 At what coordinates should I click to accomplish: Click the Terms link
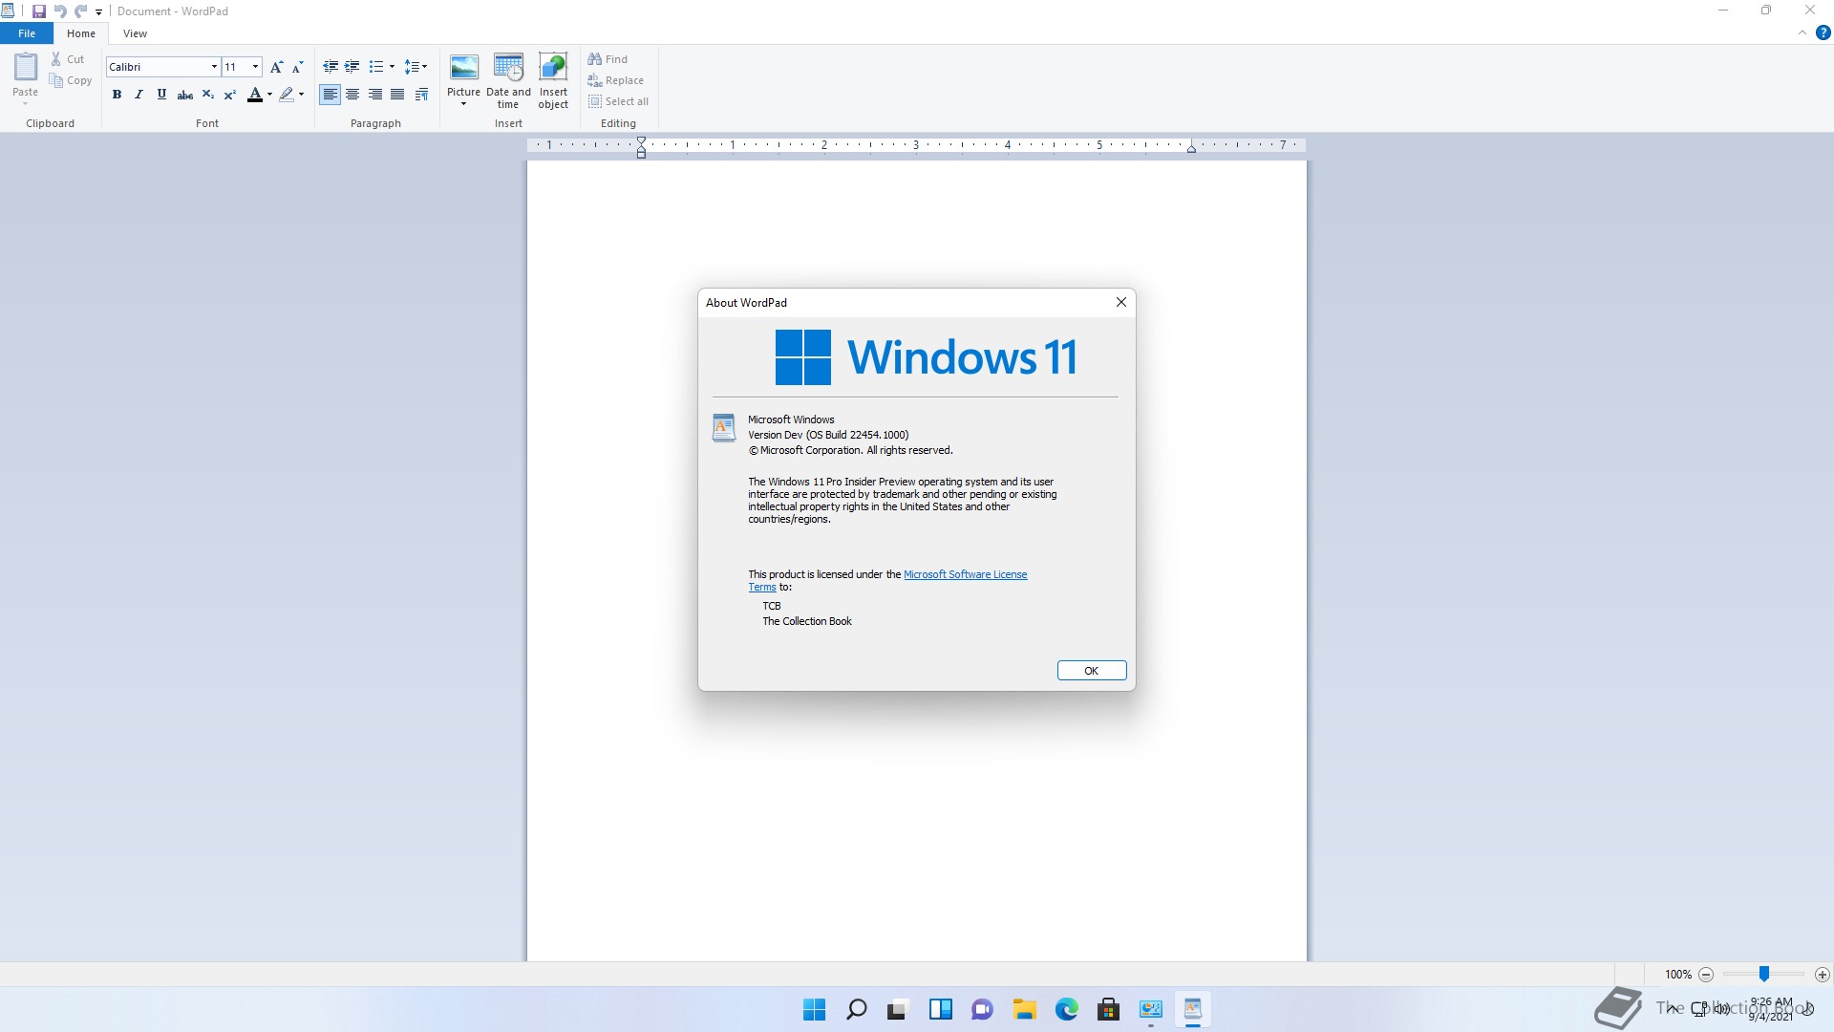click(x=762, y=588)
